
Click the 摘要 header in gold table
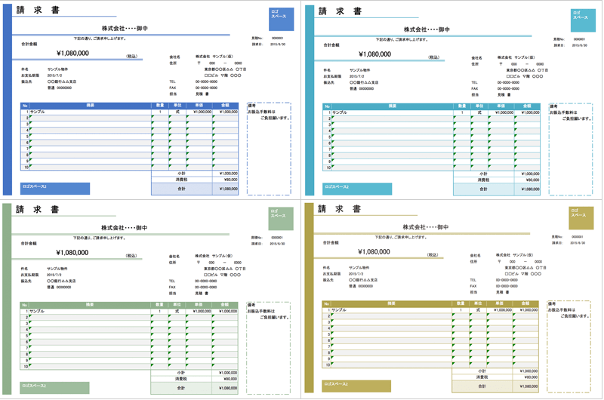(391, 303)
